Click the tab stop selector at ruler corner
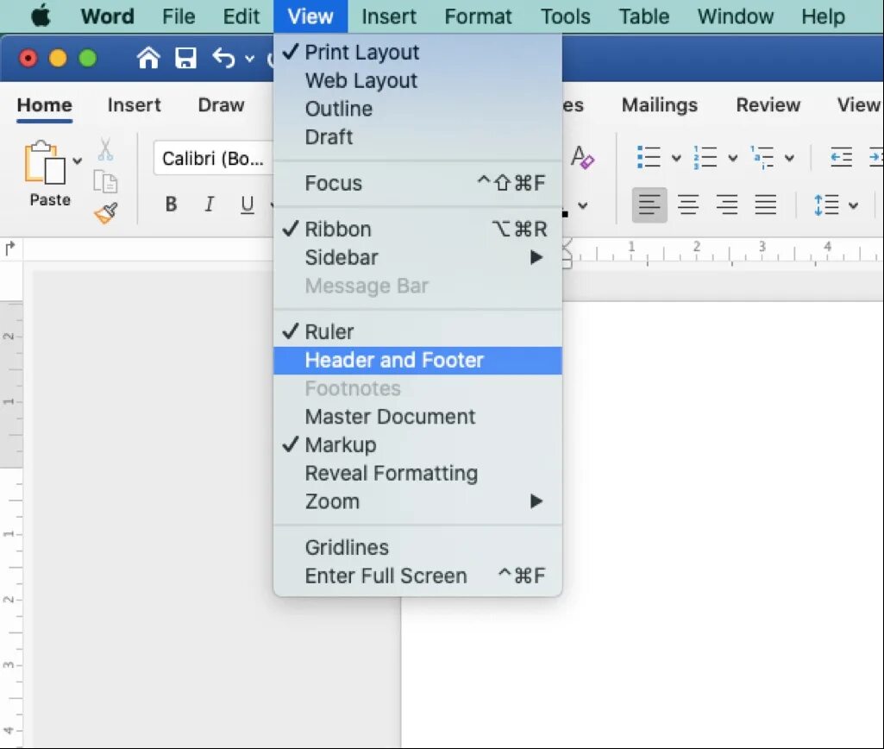This screenshot has height=749, width=884. 10,249
